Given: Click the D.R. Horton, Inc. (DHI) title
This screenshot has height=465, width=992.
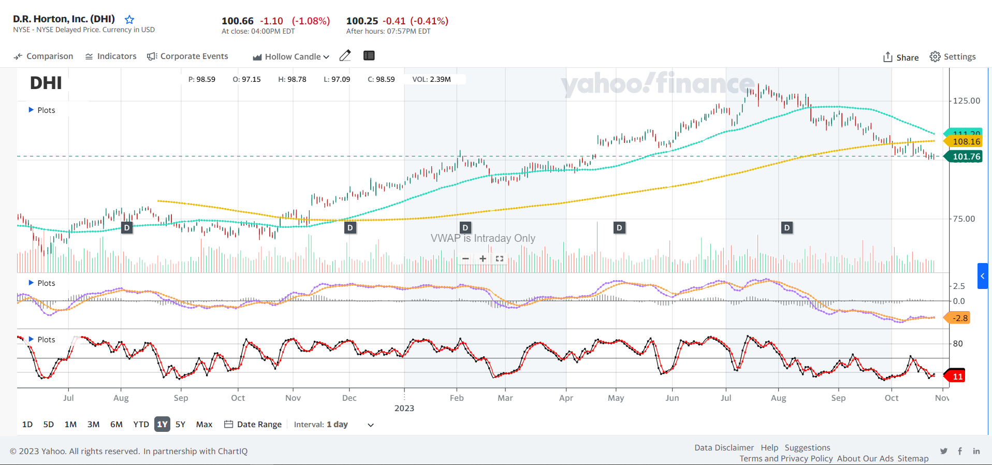Looking at the screenshot, I should point(64,19).
